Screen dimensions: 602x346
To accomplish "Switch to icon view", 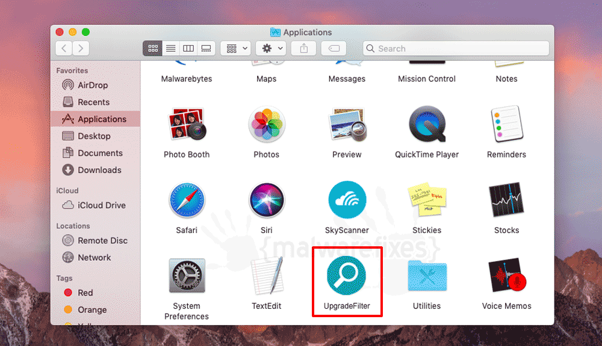I will [153, 48].
